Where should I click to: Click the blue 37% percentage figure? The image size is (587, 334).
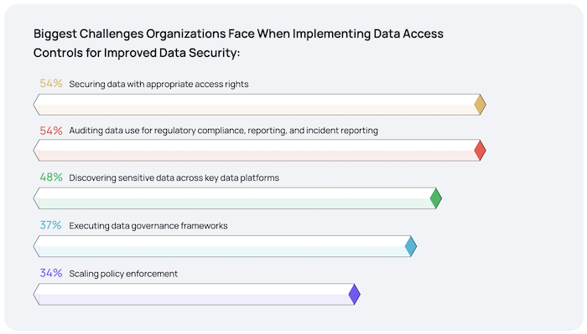(50, 225)
